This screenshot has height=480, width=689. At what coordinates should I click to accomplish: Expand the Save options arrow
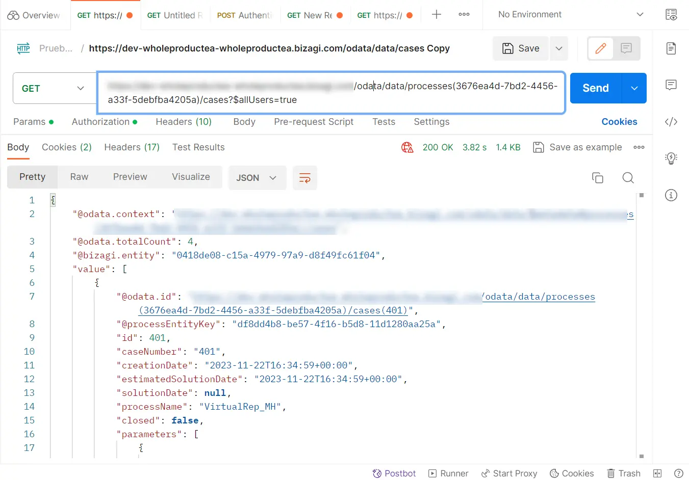click(559, 48)
